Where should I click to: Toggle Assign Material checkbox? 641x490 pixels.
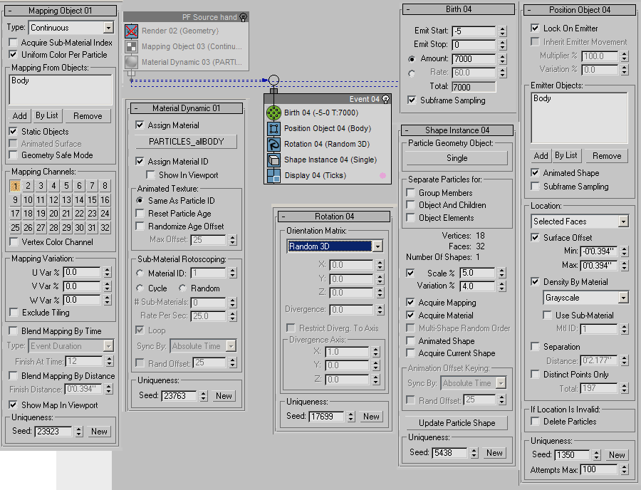click(140, 125)
